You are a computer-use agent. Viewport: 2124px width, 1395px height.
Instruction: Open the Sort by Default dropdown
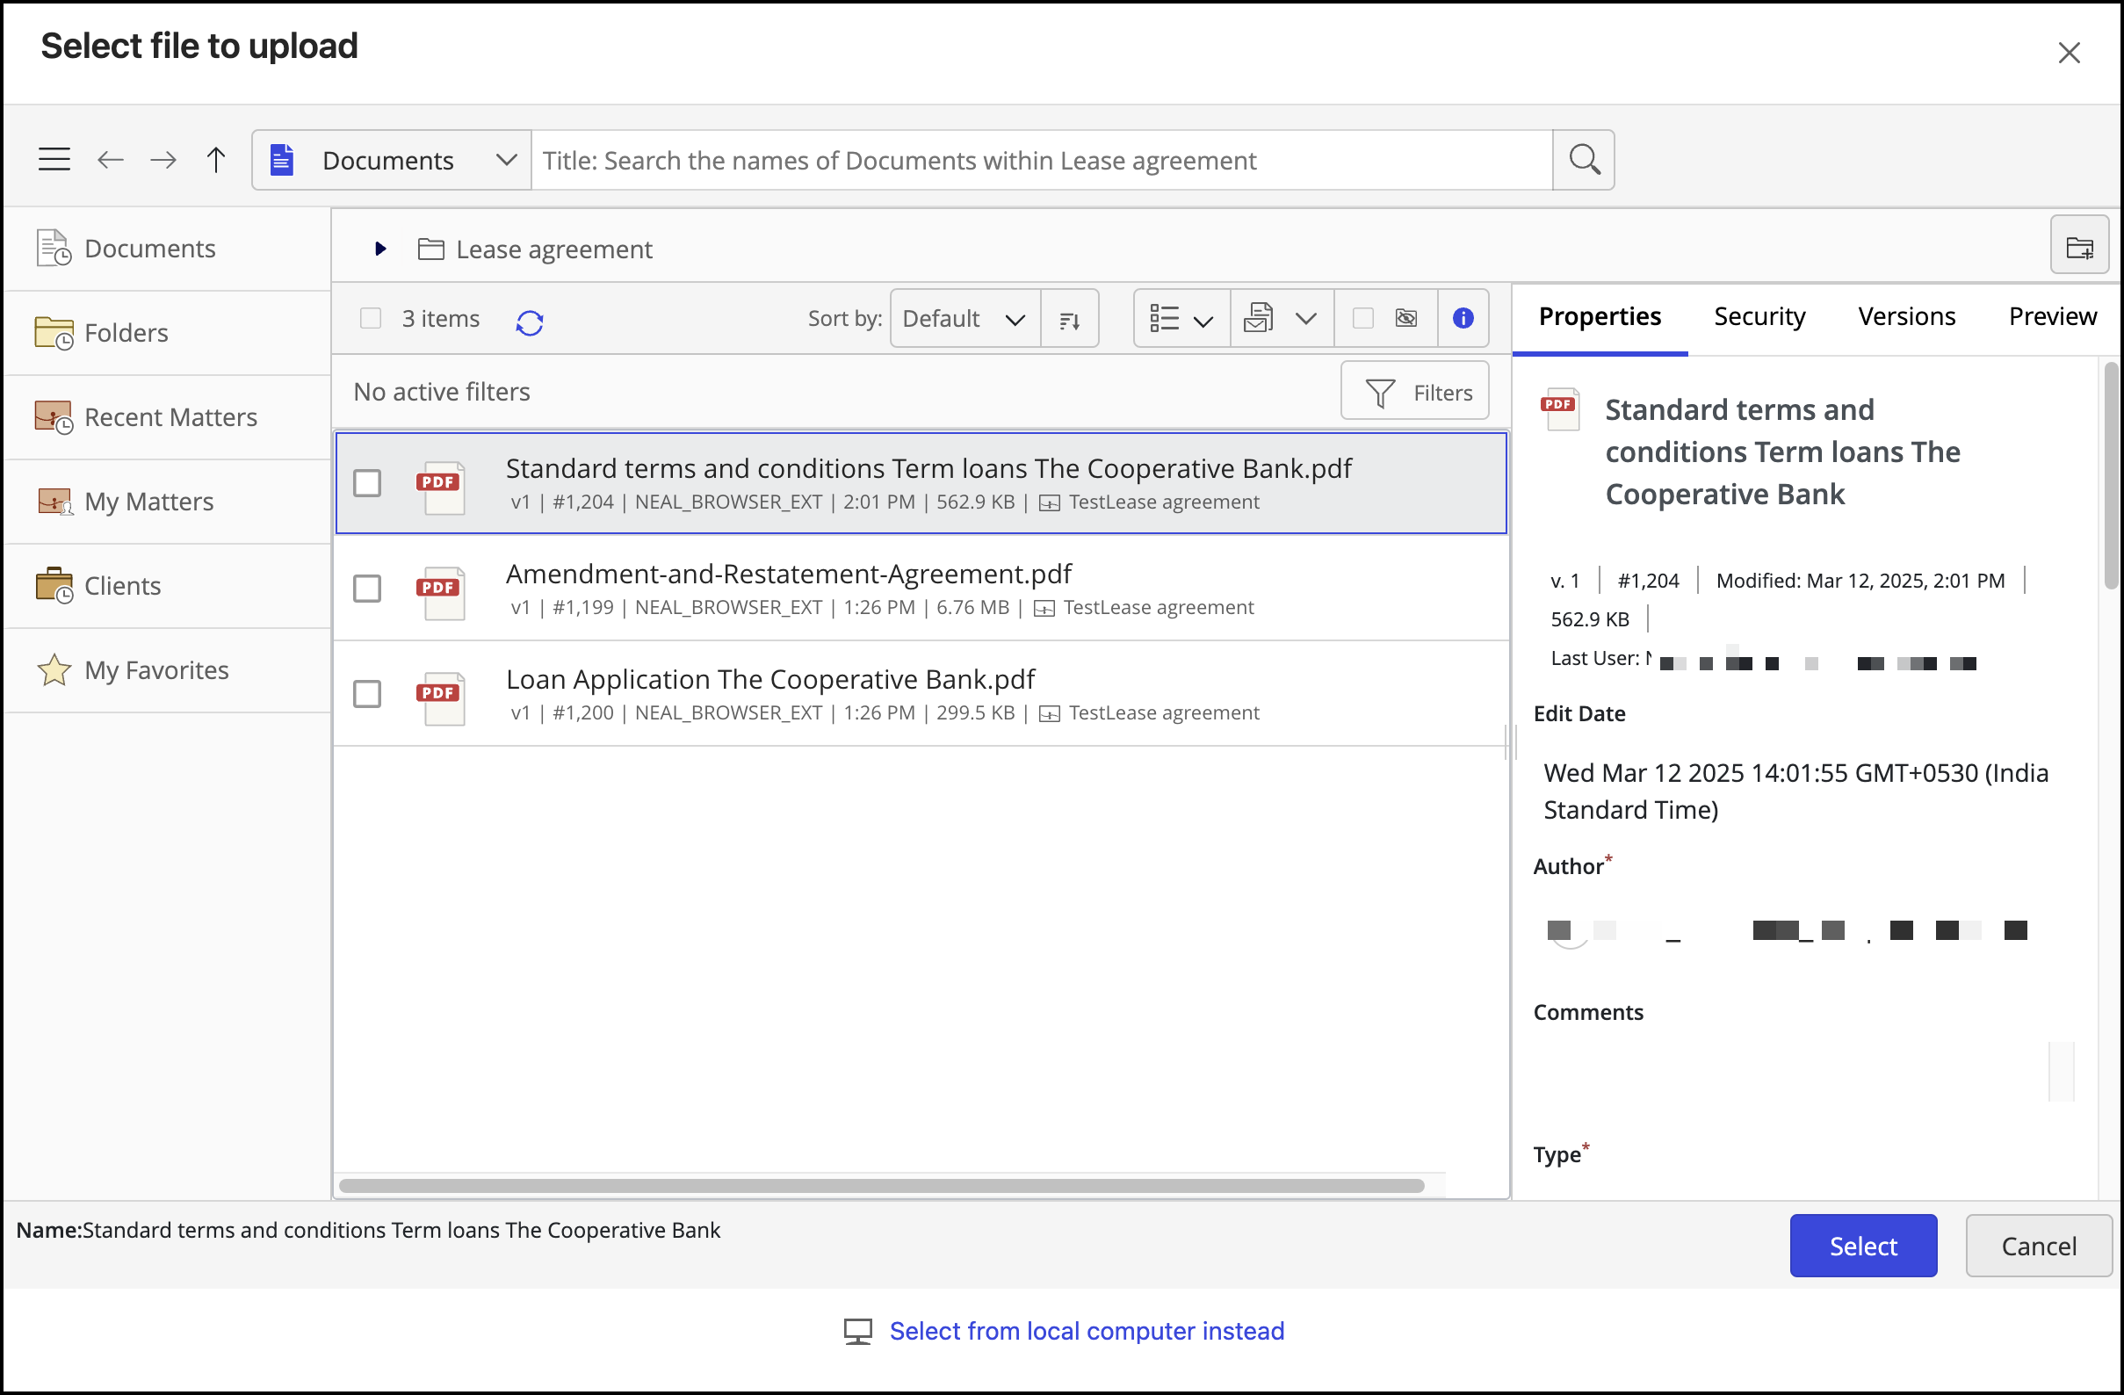coord(964,319)
